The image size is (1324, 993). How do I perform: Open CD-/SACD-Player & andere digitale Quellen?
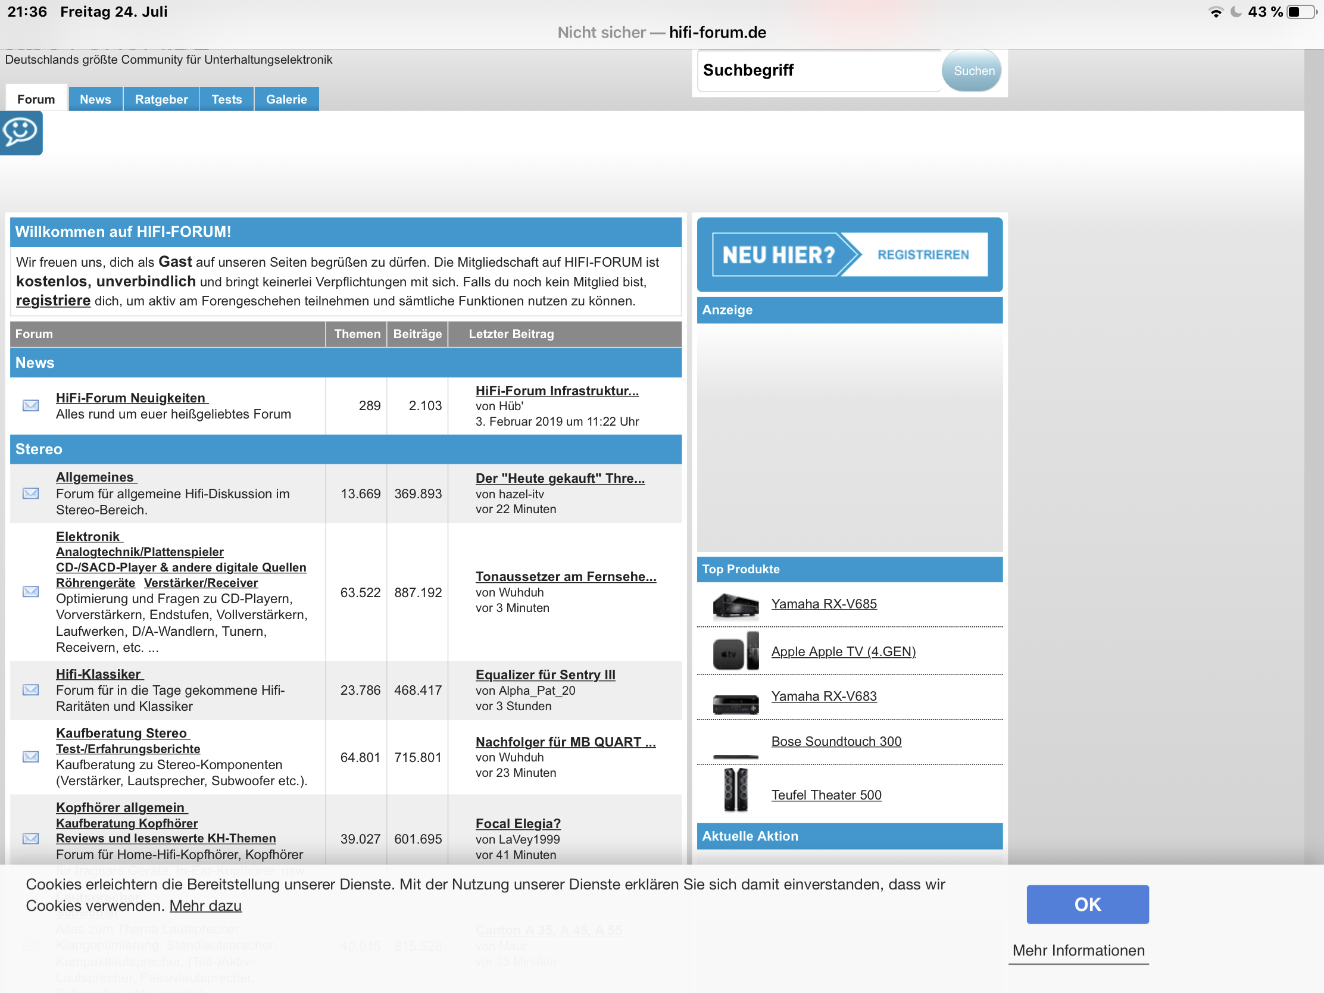[182, 567]
